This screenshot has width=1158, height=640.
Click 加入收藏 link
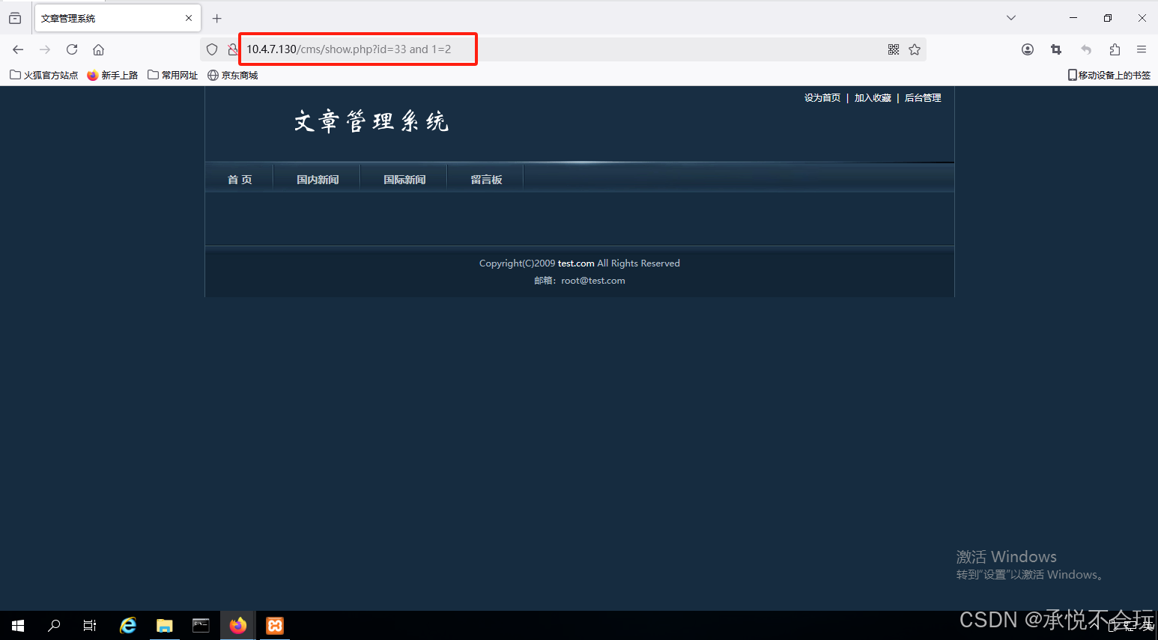(873, 98)
